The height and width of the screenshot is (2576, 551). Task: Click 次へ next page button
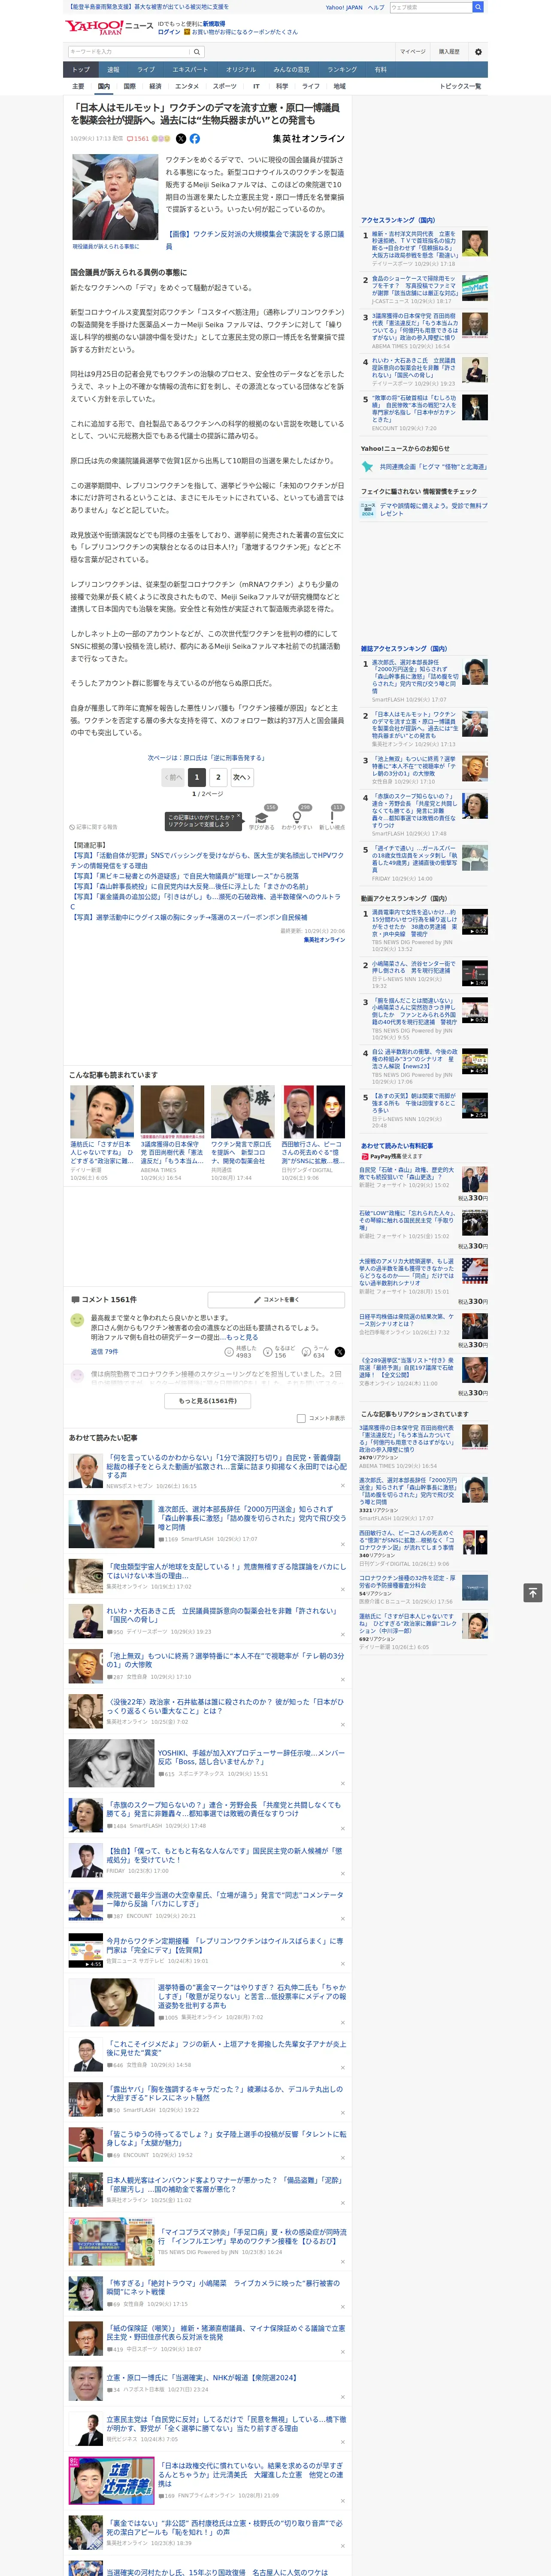pyautogui.click(x=241, y=777)
